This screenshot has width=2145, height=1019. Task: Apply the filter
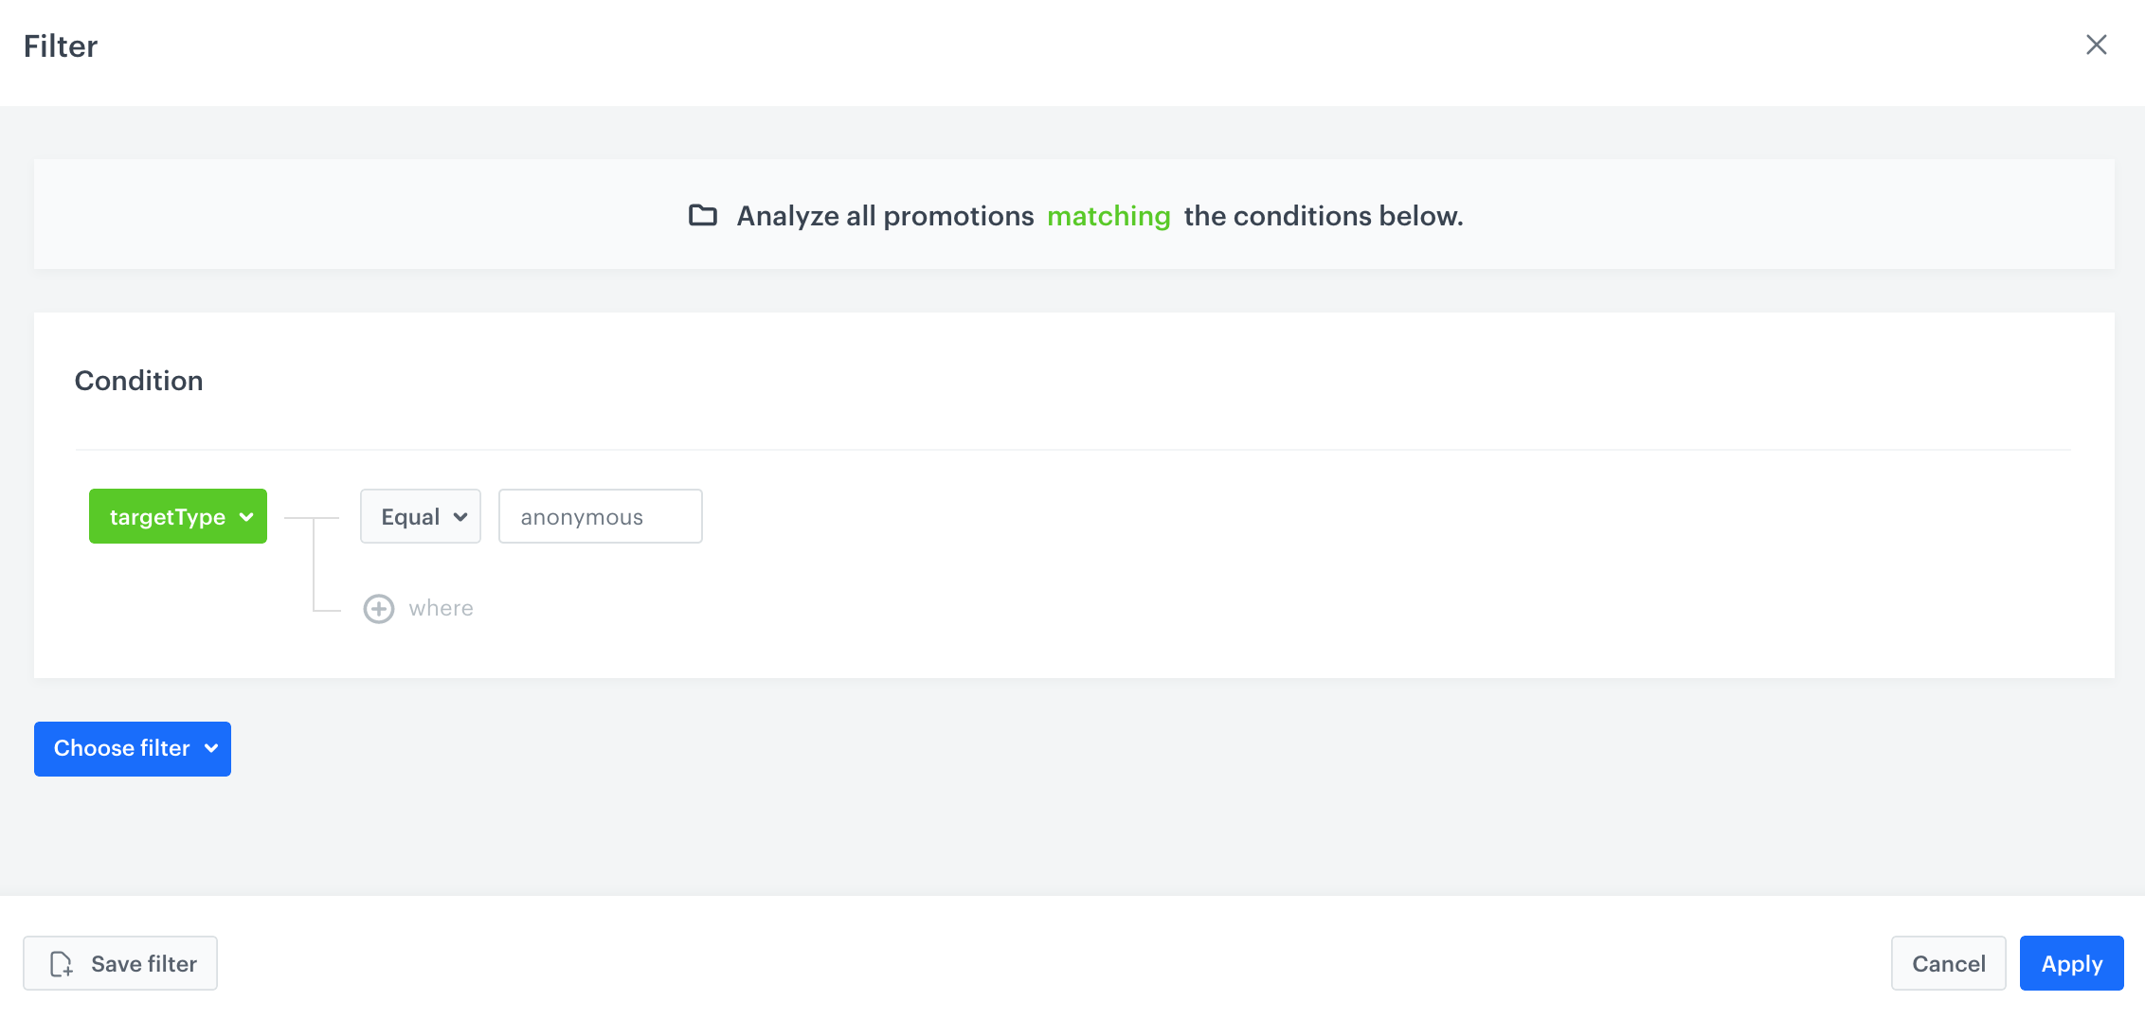coord(2071,963)
